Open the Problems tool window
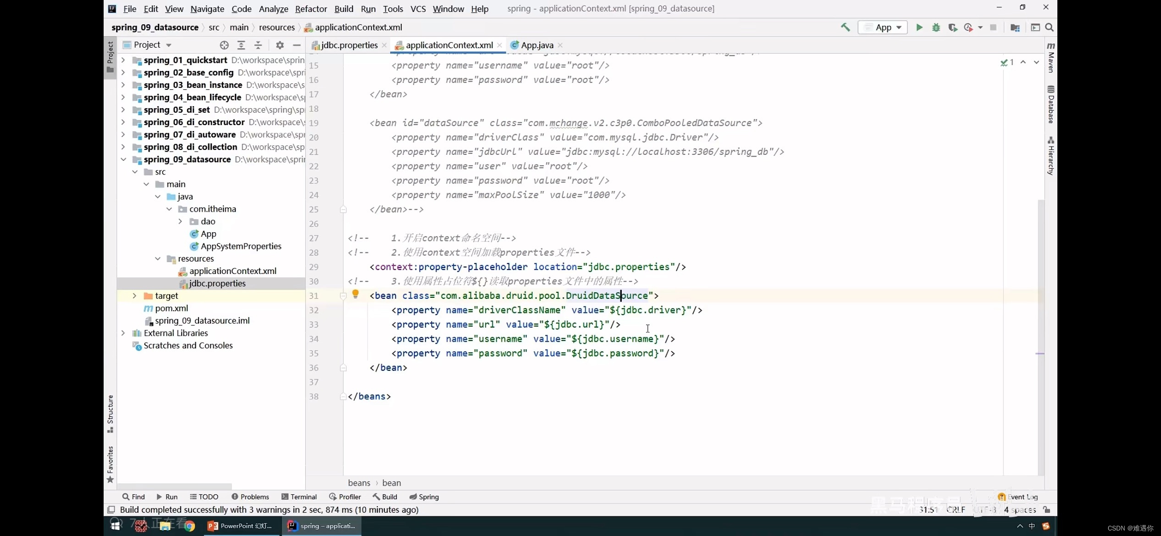This screenshot has height=536, width=1161. [250, 497]
